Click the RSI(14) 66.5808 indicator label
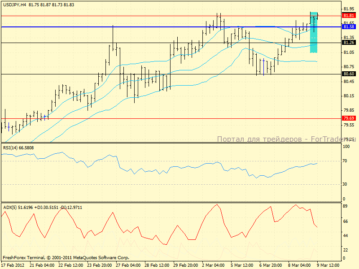The image size is (359, 269). 18,147
